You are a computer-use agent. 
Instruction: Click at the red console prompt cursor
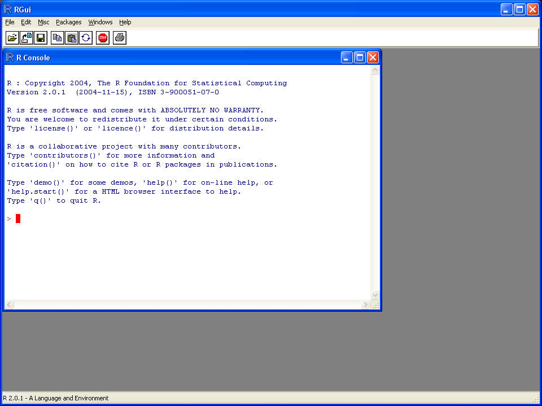coord(18,219)
